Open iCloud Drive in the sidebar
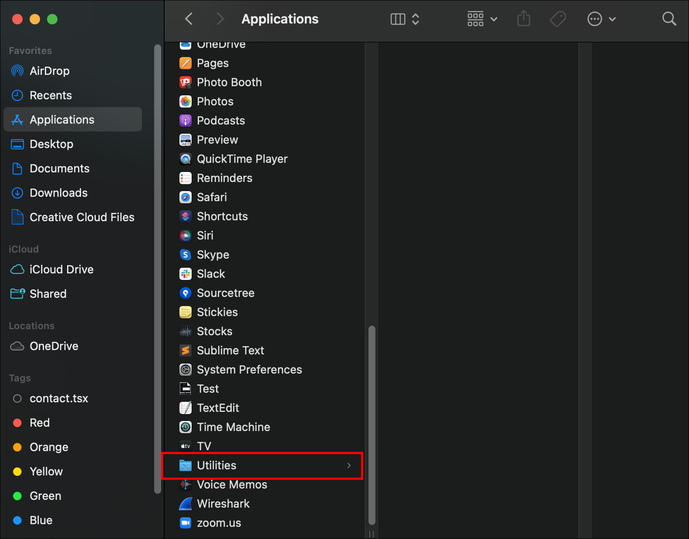The height and width of the screenshot is (539, 689). pos(61,269)
